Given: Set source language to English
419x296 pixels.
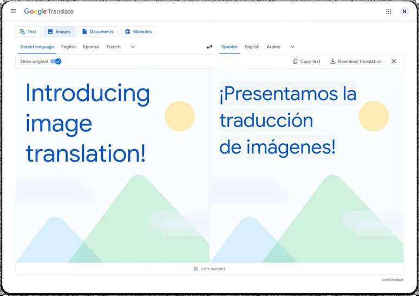Looking at the screenshot, I should (68, 47).
